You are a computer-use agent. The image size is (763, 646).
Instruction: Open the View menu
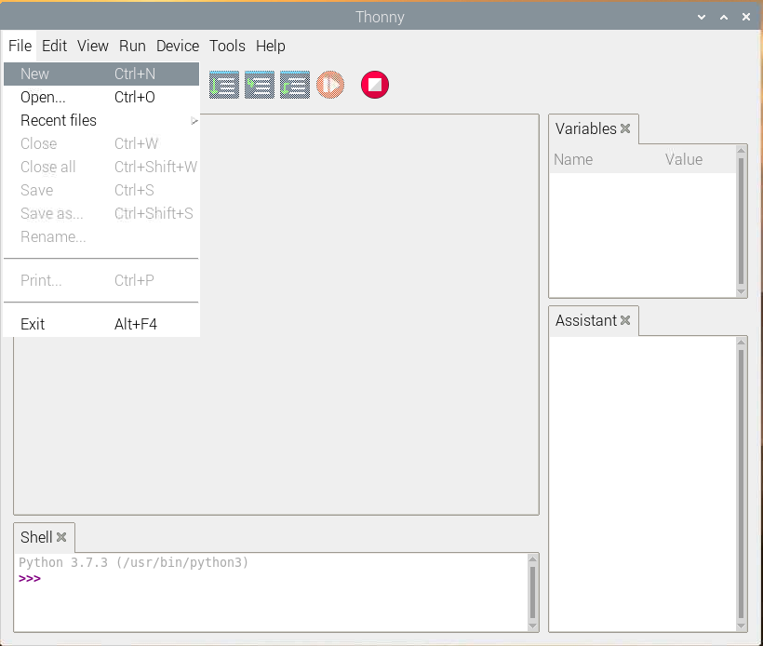tap(92, 46)
